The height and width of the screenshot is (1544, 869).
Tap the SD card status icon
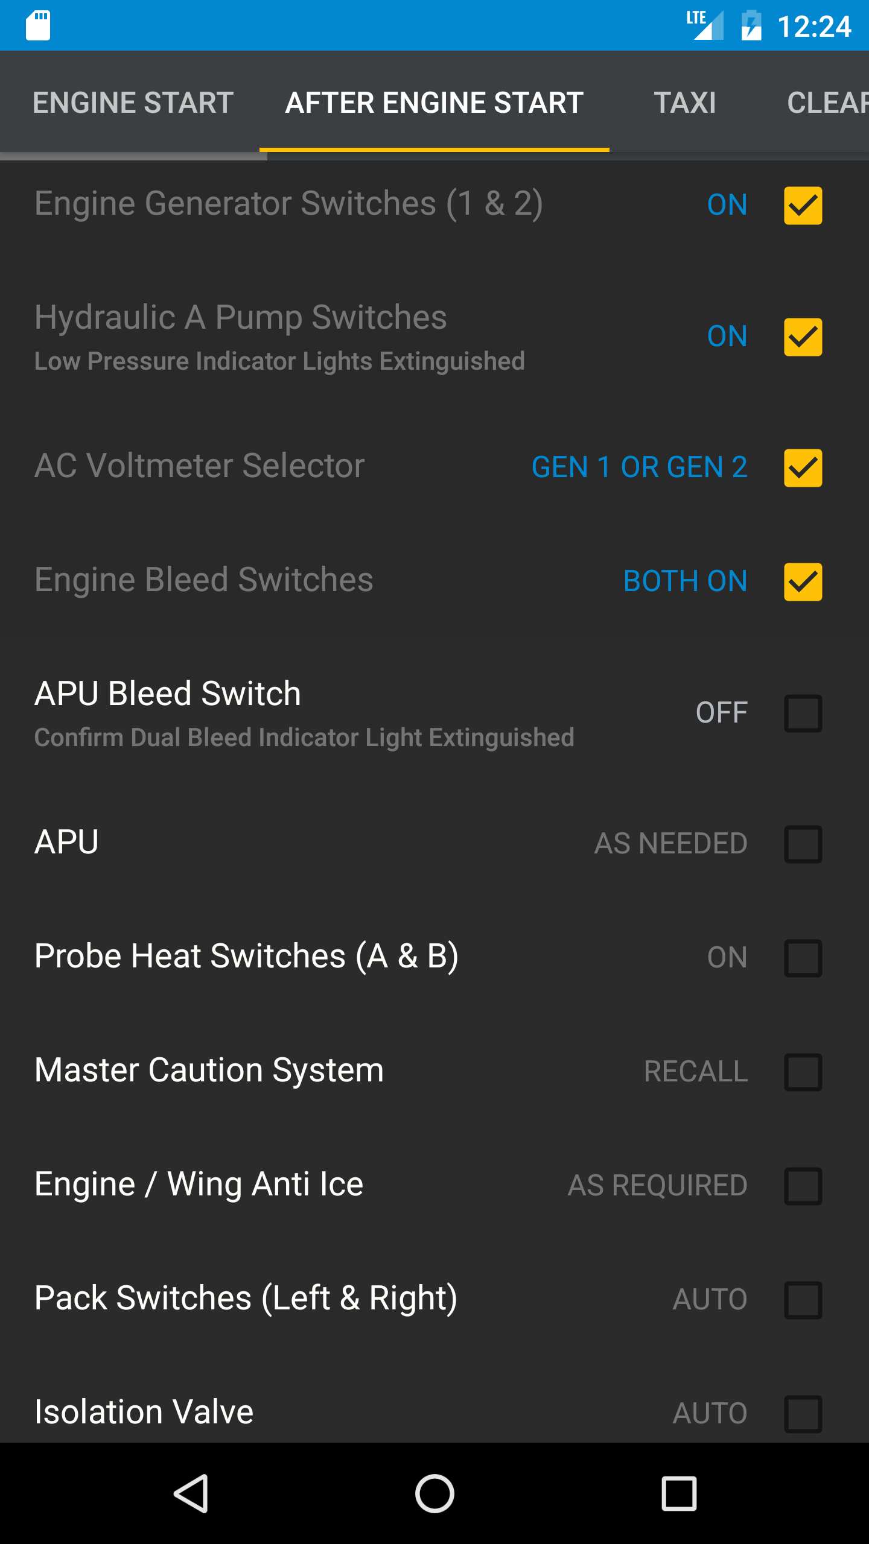pyautogui.click(x=38, y=25)
